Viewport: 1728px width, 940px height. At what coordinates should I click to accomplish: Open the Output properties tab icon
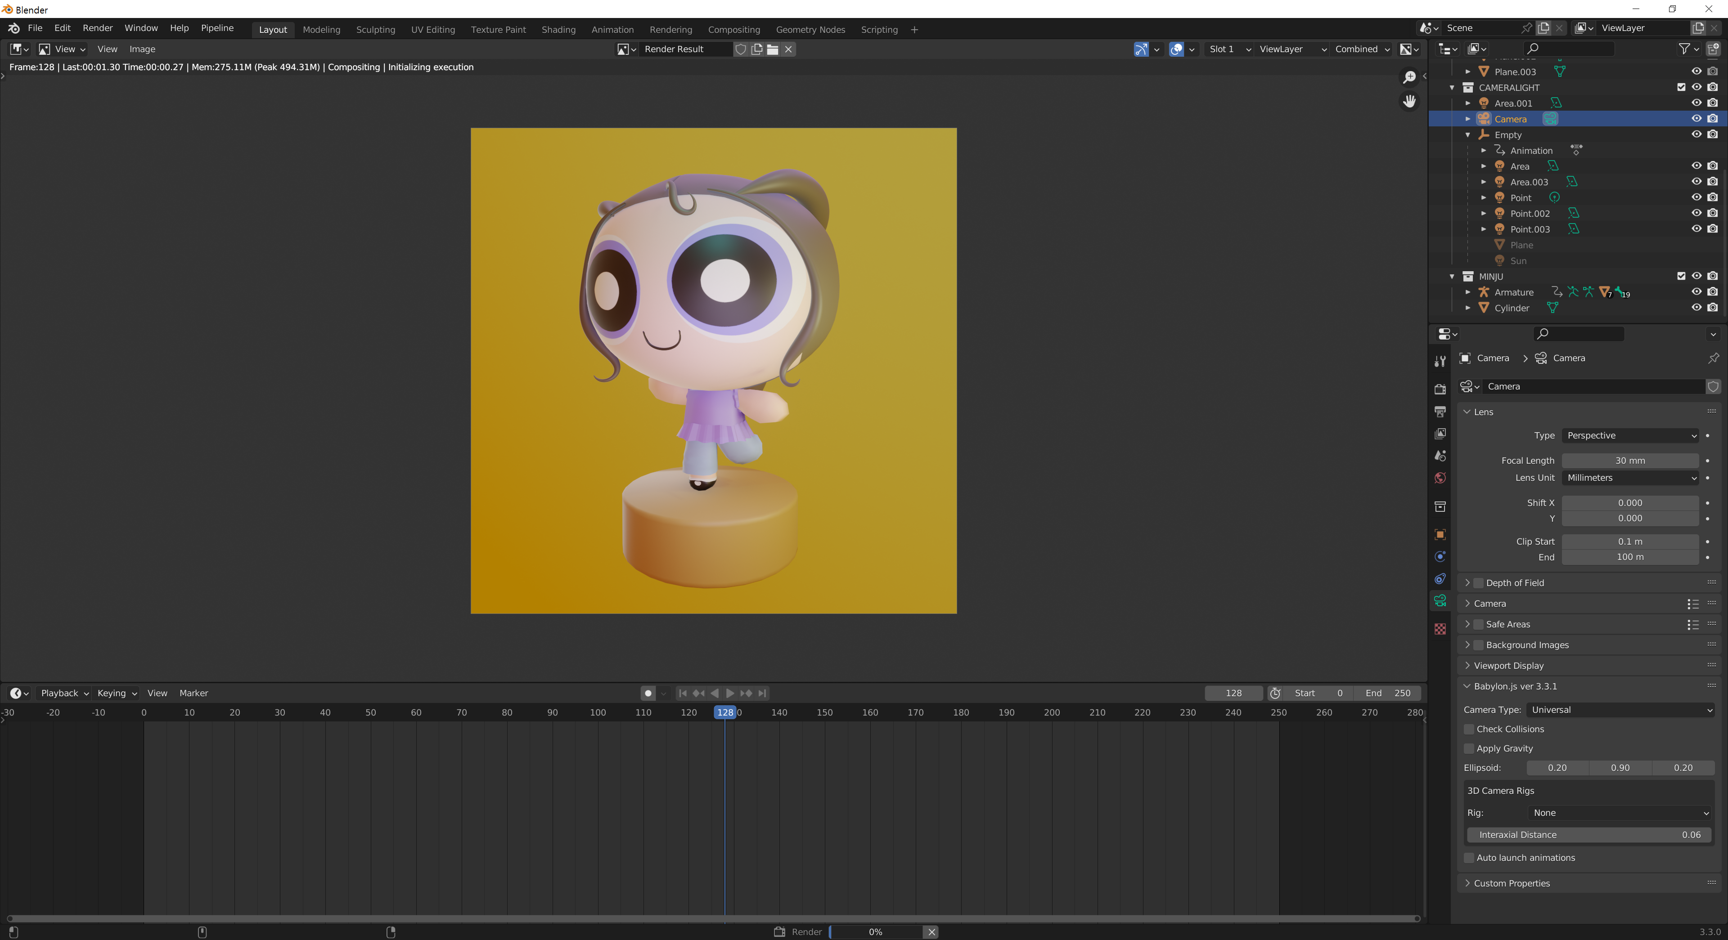click(x=1440, y=411)
